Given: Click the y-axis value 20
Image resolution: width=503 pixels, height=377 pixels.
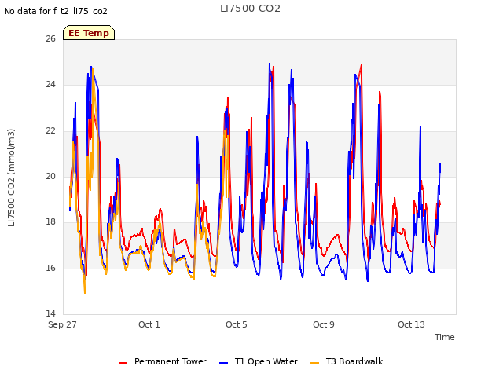Looking at the screenshot, I should pos(50,176).
